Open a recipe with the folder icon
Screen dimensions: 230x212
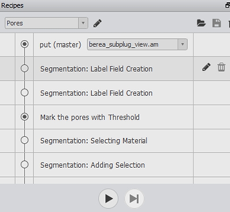coord(201,23)
